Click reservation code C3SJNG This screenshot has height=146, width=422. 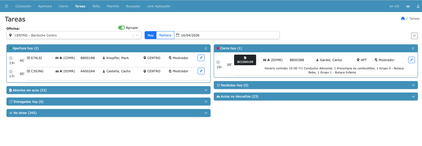coord(37,71)
